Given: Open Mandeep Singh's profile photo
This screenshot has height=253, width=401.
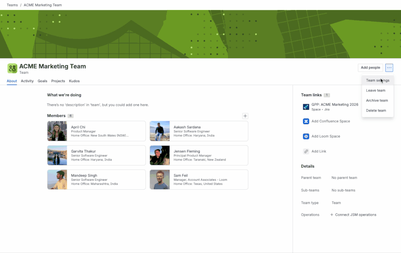Looking at the screenshot, I should point(57,180).
